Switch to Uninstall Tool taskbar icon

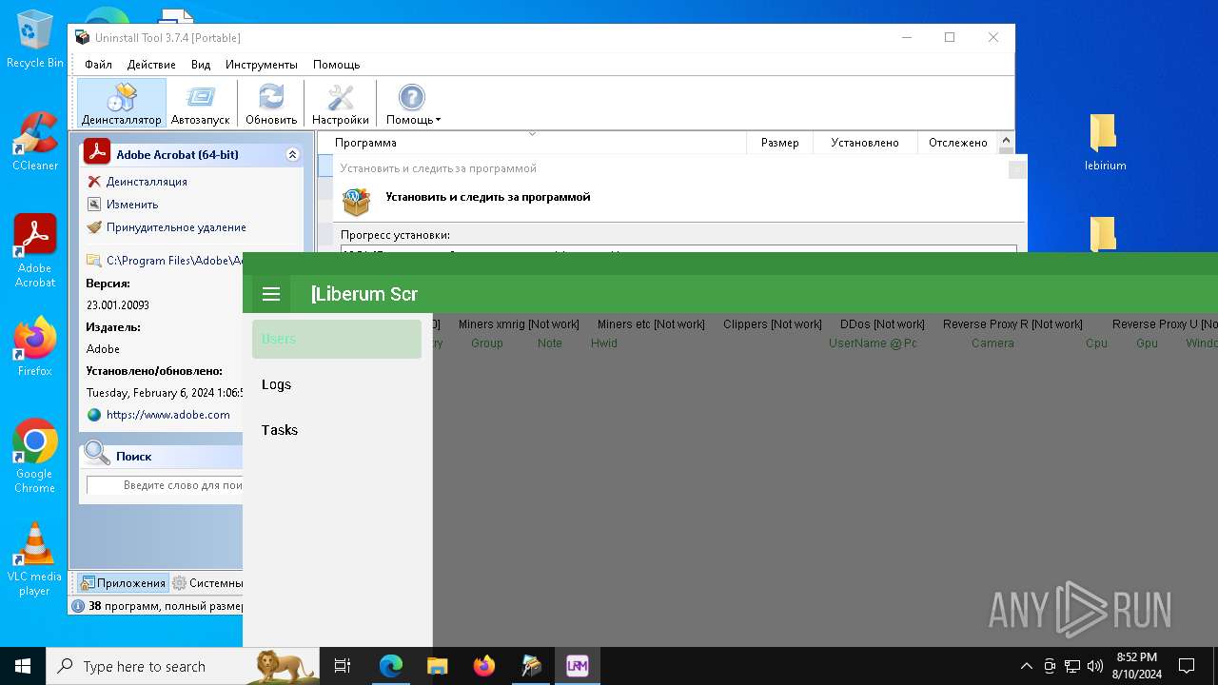(531, 666)
